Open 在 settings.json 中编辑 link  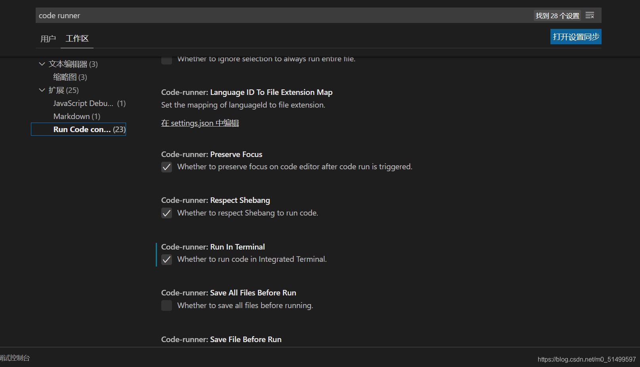tap(200, 123)
